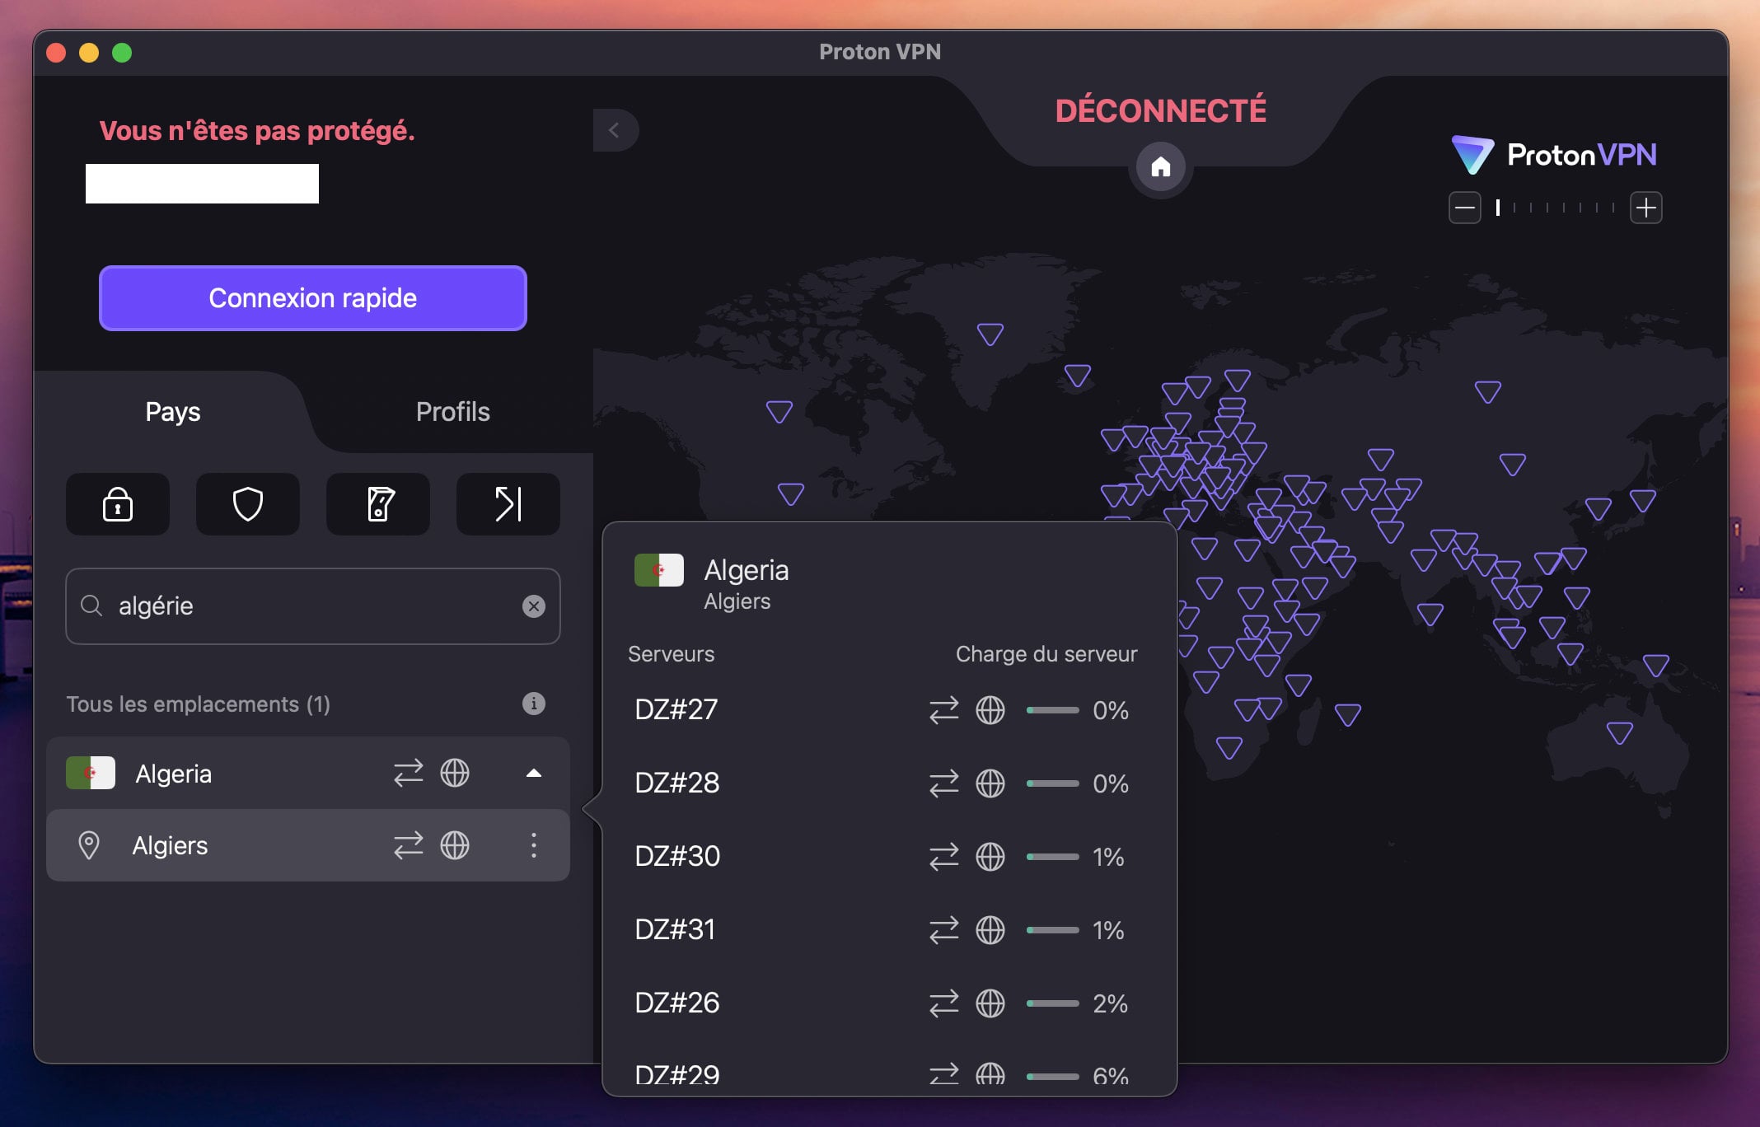Click P2P arrows icon for DZ#30

[944, 856]
